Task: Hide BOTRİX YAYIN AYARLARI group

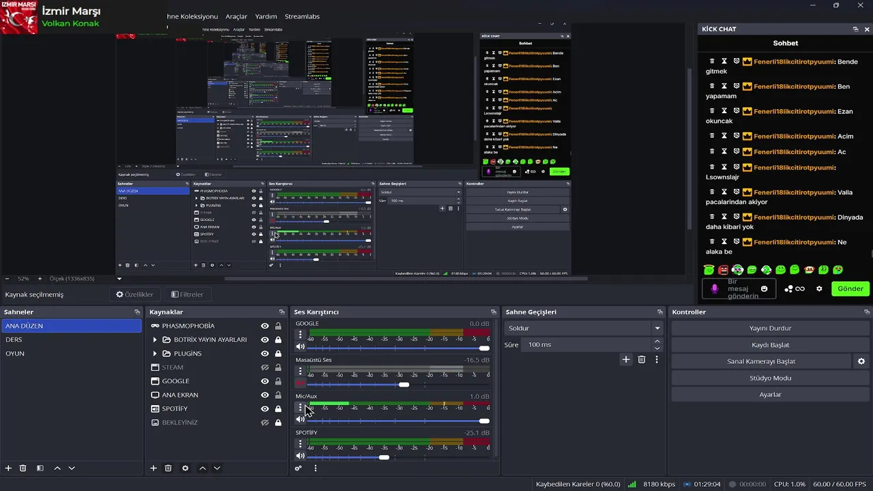Action: tap(265, 340)
